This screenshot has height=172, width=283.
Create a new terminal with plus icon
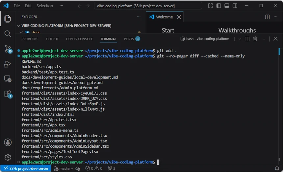tap(235, 39)
